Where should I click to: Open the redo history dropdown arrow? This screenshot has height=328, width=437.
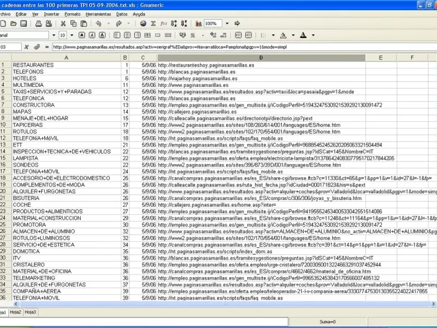coord(129,24)
